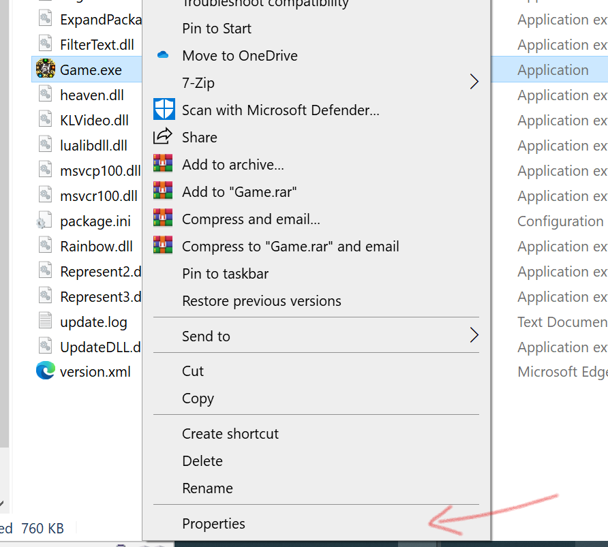
Task: Click the package.ini gear file icon
Action: pos(45,221)
